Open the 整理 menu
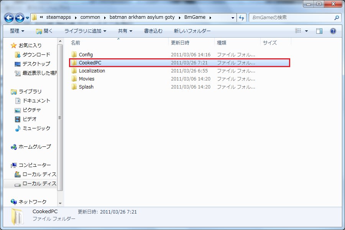 tap(17, 31)
